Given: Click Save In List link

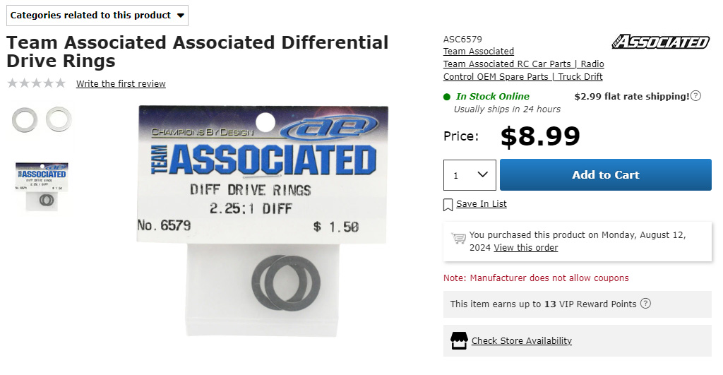Looking at the screenshot, I should 482,204.
